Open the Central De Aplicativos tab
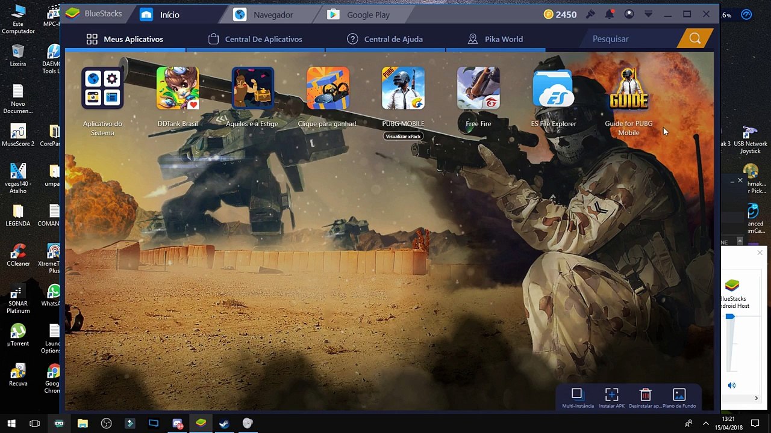This screenshot has width=771, height=433. [255, 39]
